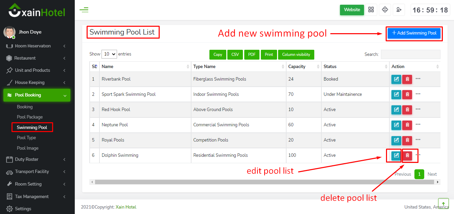
Task: Click the scroll-to-top arrow button
Action: point(443,204)
